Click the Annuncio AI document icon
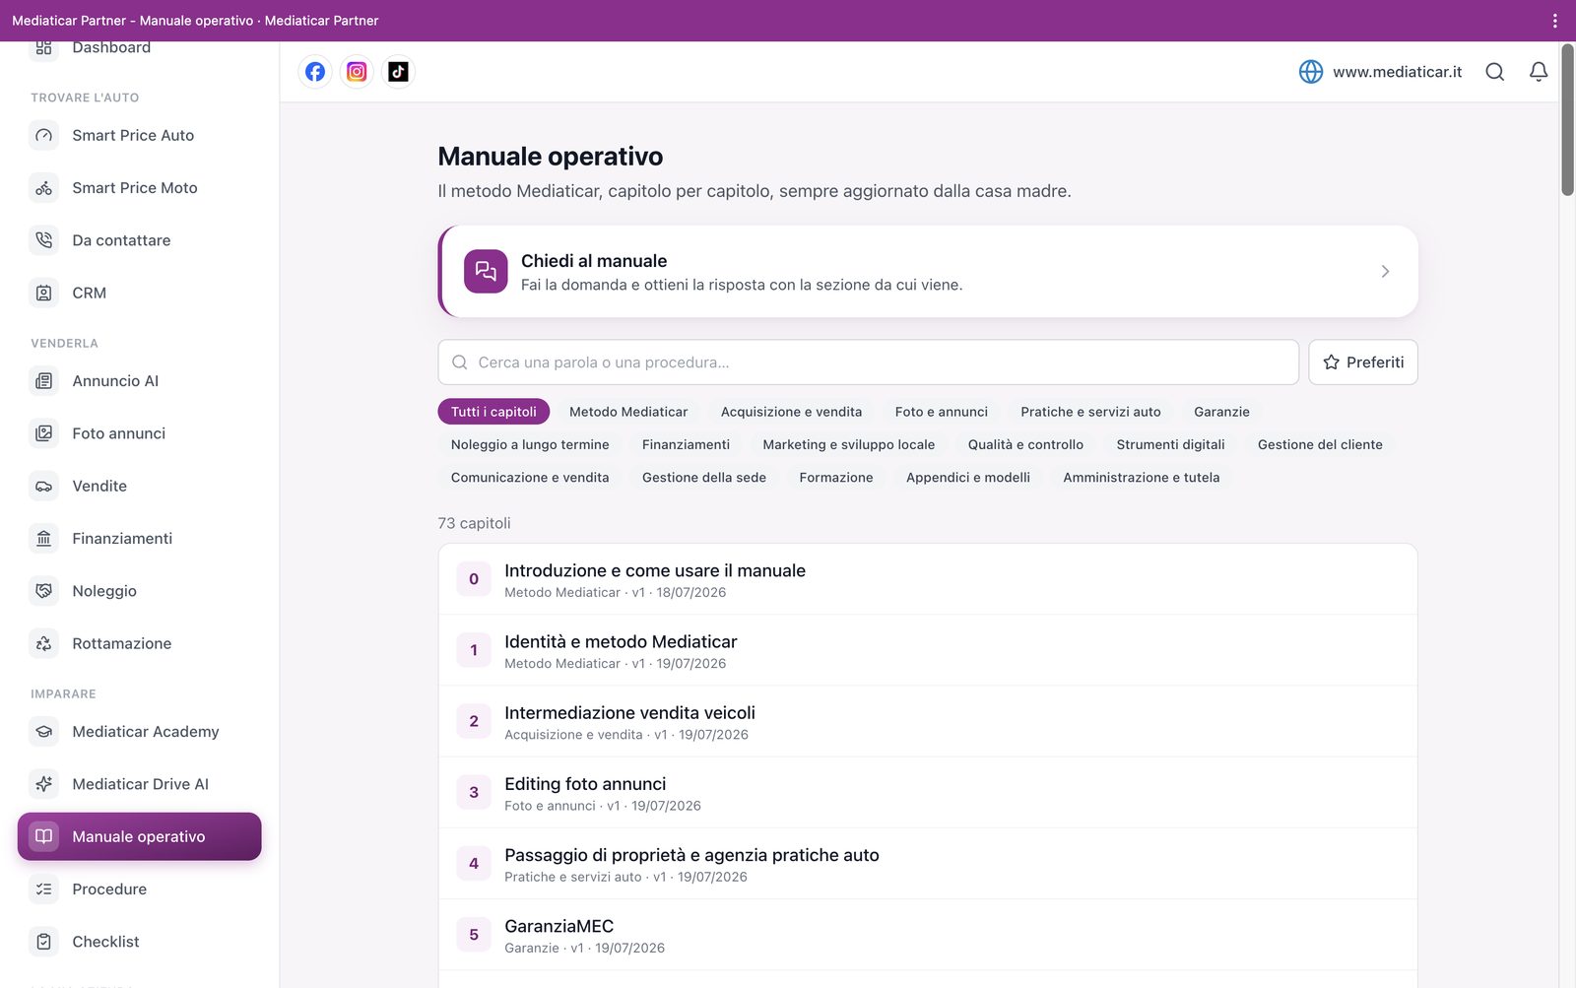The image size is (1576, 988). point(44,381)
